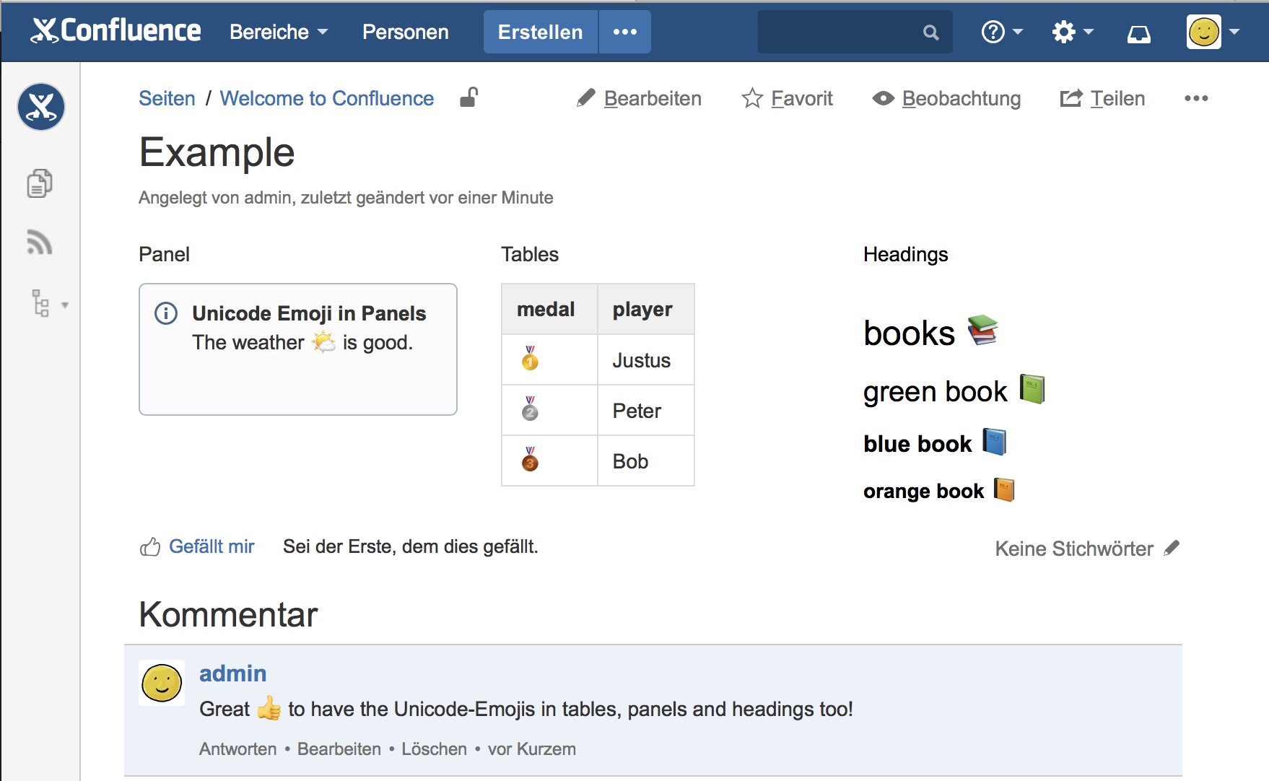
Task: Open the settings gear dropdown
Action: pos(1072,32)
